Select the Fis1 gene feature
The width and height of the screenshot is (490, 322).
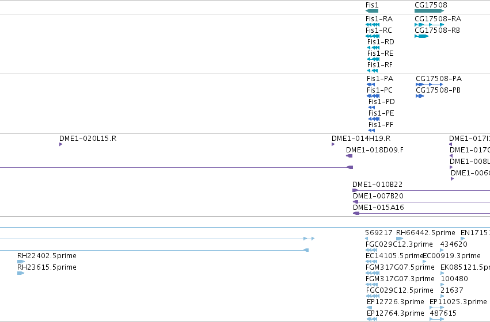pos(372,5)
